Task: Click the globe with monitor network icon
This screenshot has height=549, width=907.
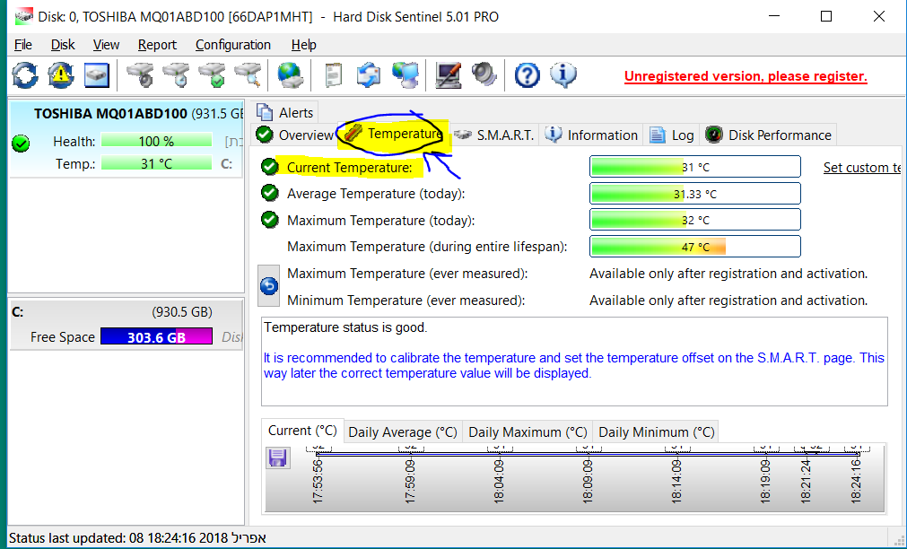Action: pyautogui.click(x=405, y=75)
